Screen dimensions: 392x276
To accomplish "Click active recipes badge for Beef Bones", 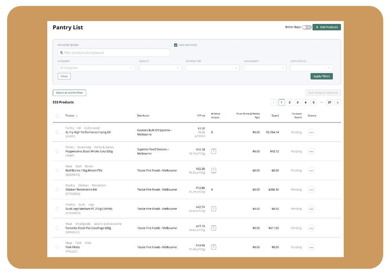I will [x=214, y=170].
